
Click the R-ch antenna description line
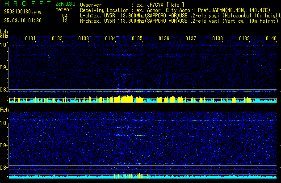[179, 21]
